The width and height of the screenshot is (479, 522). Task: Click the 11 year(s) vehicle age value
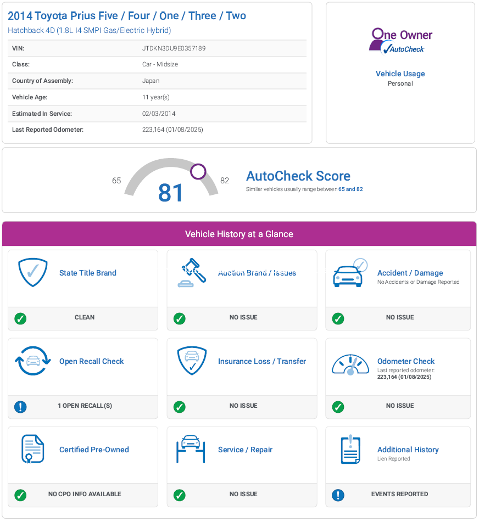pos(156,97)
